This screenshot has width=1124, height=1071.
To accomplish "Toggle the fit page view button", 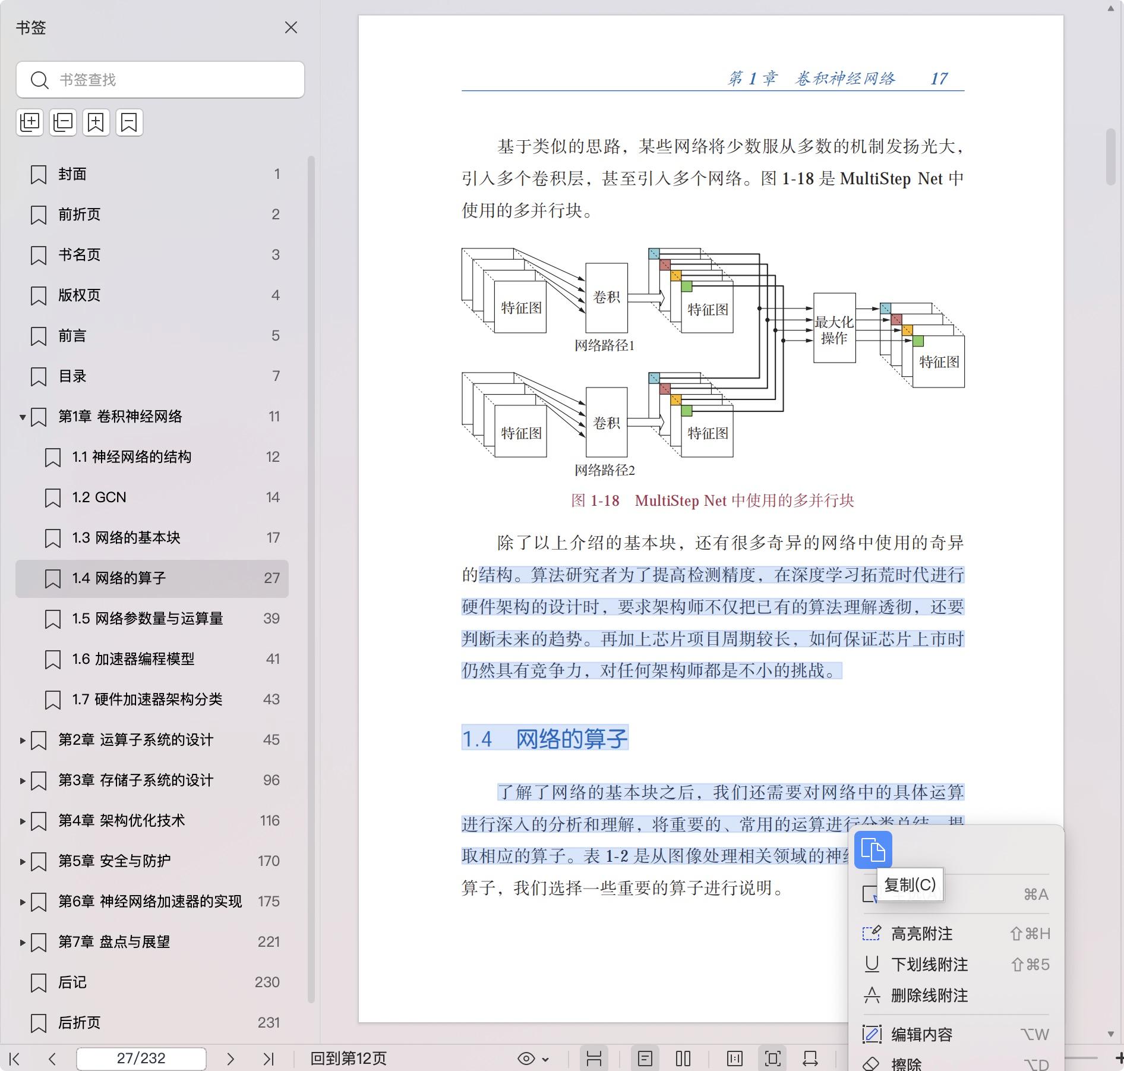I will pos(772,1059).
